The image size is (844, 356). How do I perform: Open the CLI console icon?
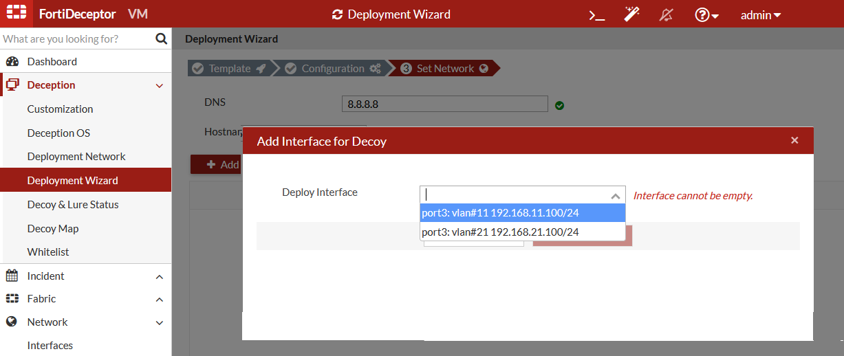pyautogui.click(x=596, y=14)
